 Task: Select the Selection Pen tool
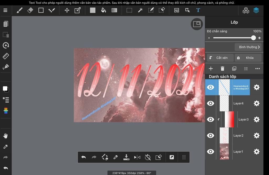point(151,10)
